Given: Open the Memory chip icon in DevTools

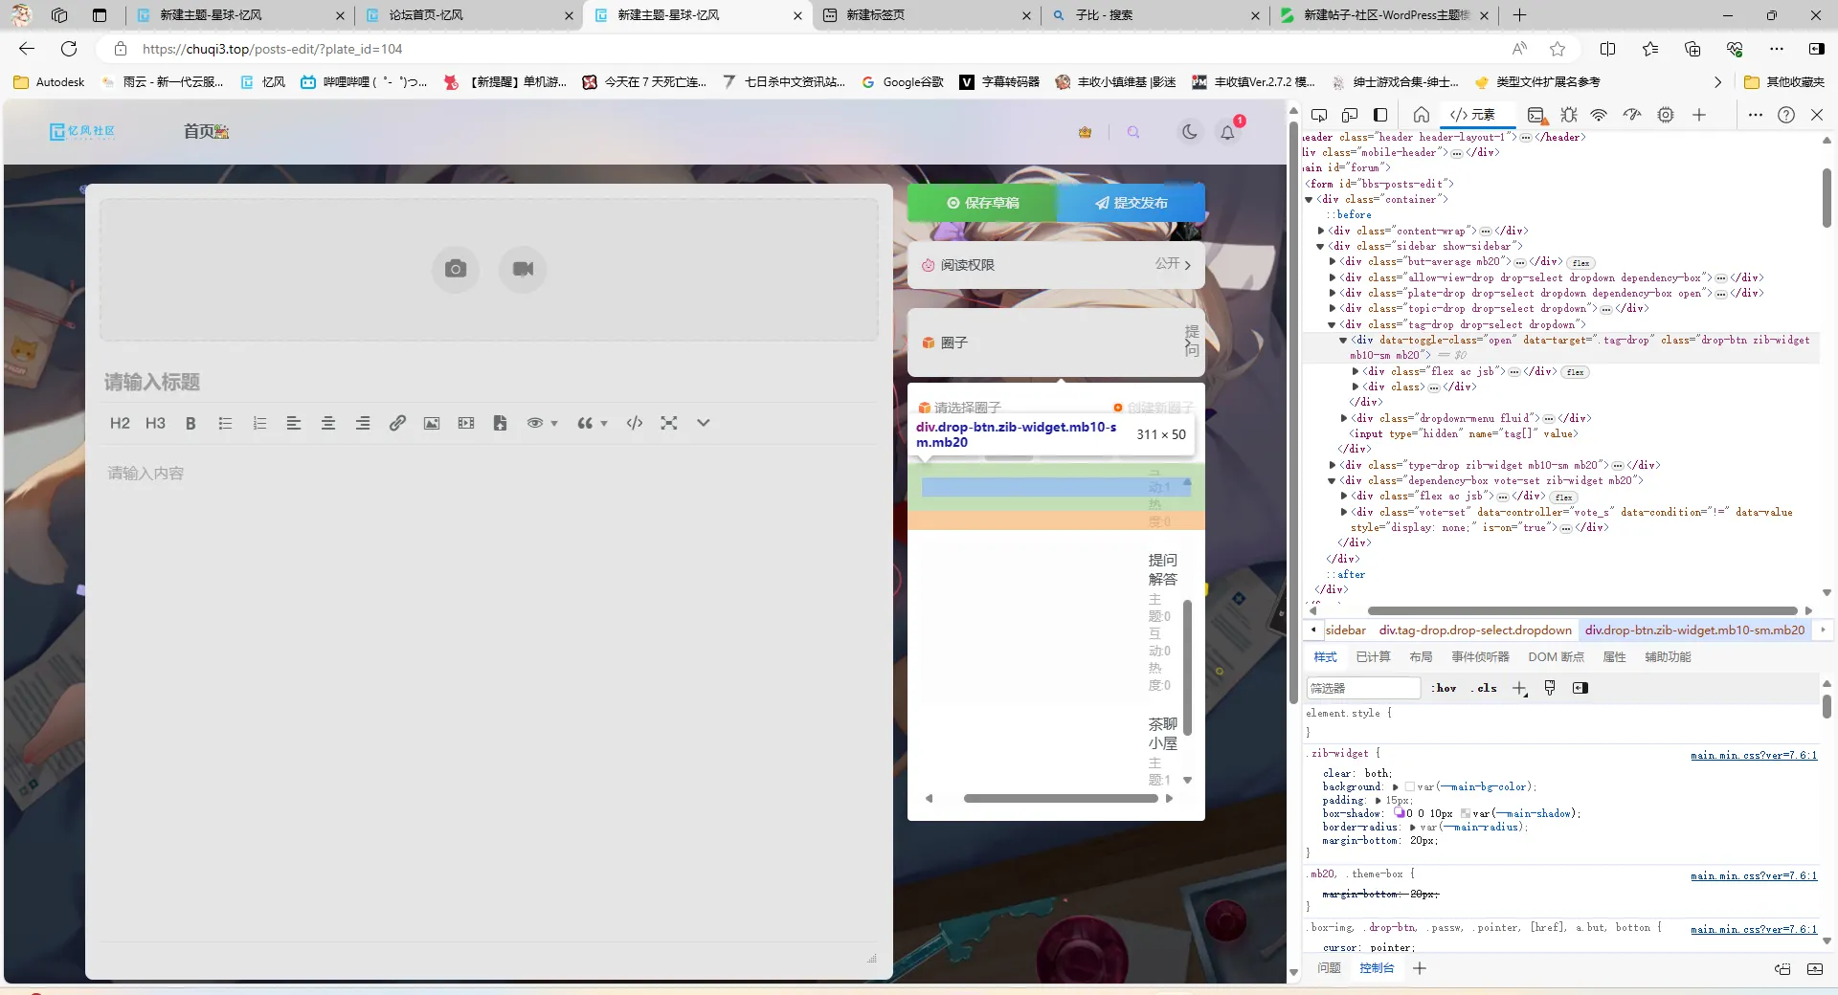Looking at the screenshot, I should (1666, 115).
